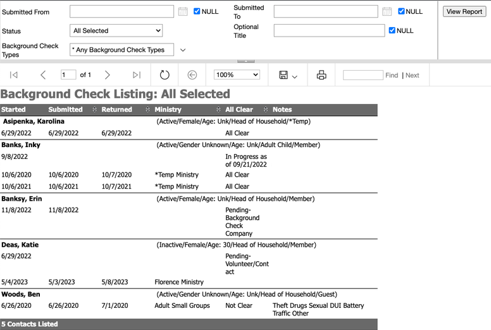Viewport: 491px width, 330px height.
Task: Click started date 9/8/2022
Action: click(15, 156)
